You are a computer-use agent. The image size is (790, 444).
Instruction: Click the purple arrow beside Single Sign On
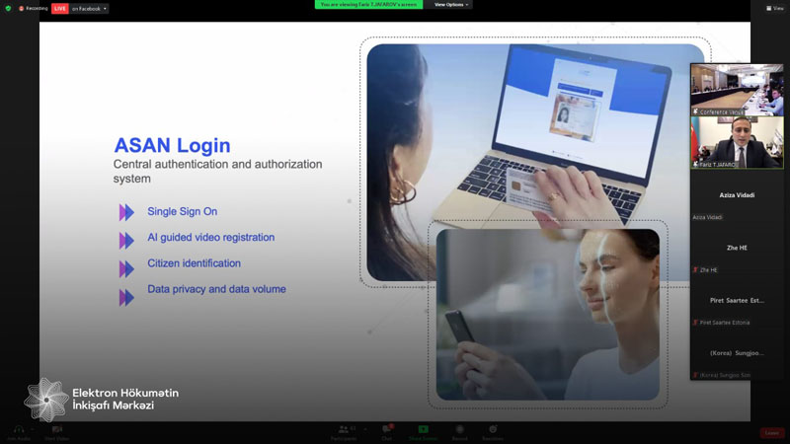click(x=126, y=212)
